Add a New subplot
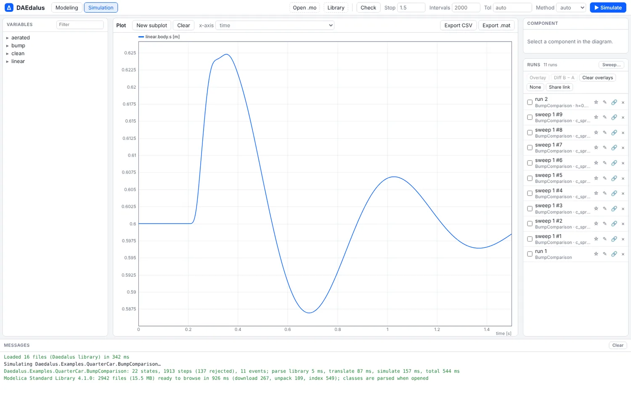 coord(151,25)
